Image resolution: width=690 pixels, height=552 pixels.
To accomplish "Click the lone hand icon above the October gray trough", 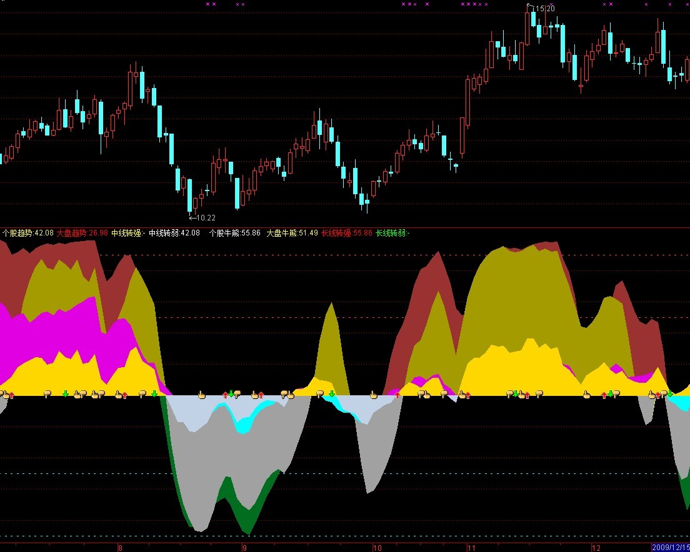I will click(x=374, y=395).
